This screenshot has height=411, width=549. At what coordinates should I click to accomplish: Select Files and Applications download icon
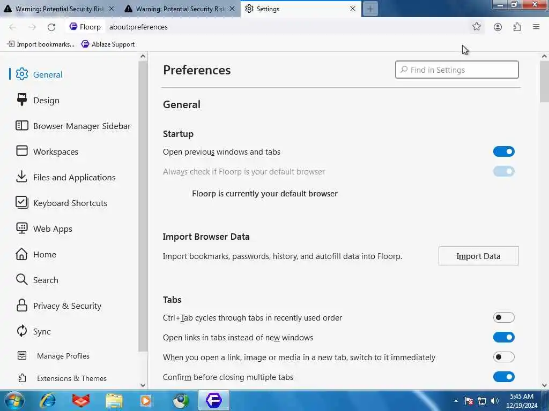[21, 177]
